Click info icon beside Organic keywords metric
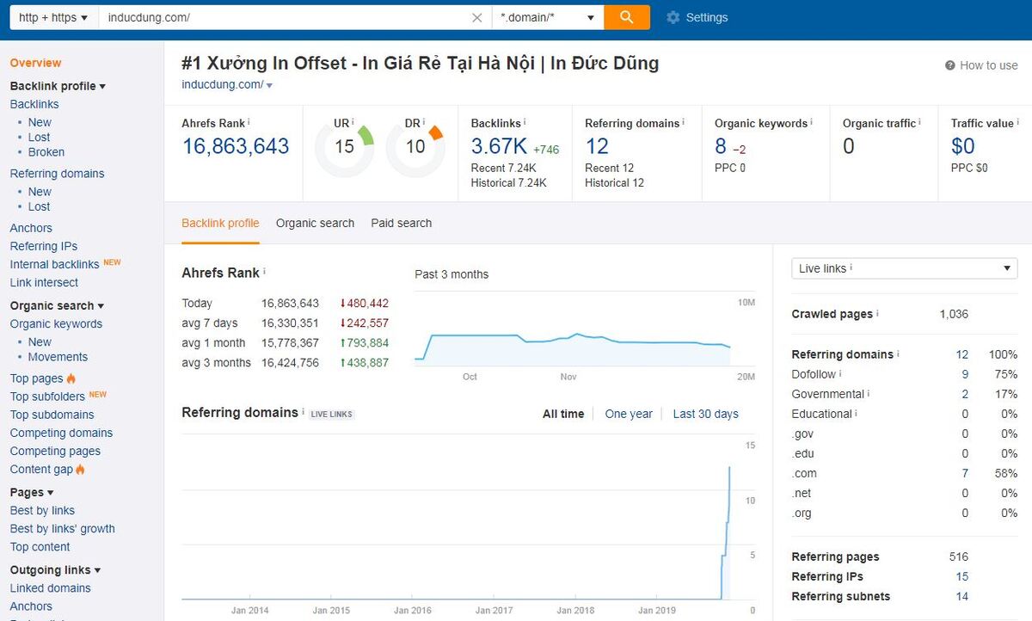This screenshot has height=621, width=1032. click(811, 122)
